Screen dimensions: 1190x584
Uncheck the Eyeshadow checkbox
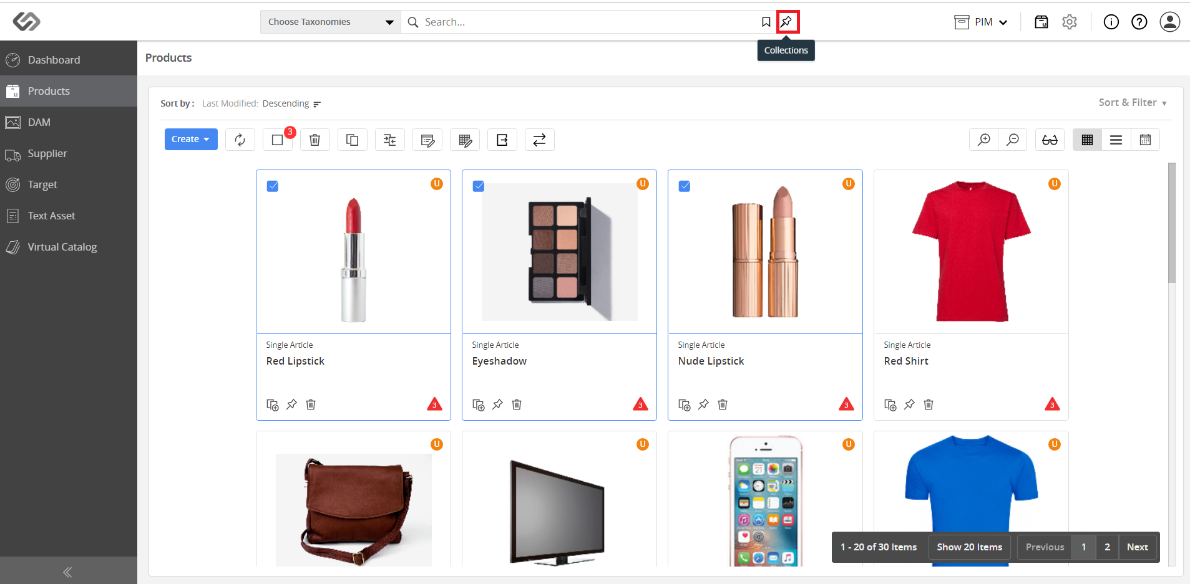tap(479, 186)
